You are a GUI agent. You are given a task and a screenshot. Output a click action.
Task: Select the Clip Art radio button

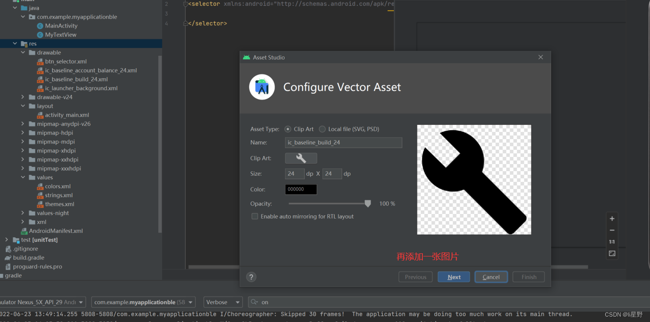coord(288,129)
